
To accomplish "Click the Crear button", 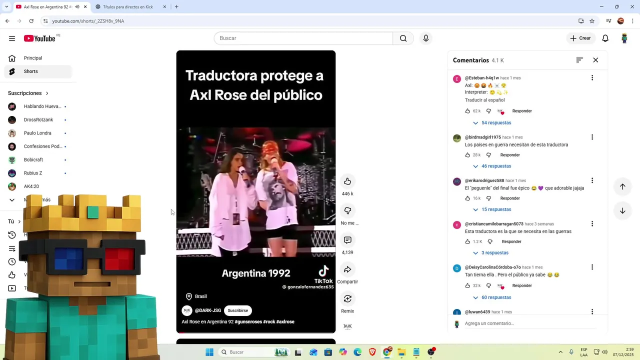I will [580, 38].
